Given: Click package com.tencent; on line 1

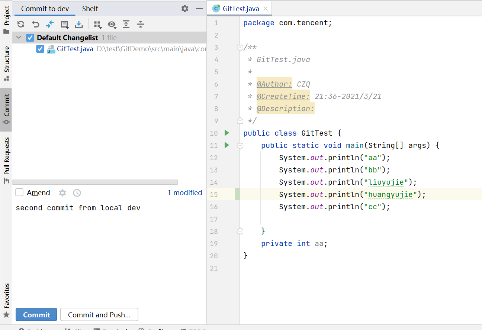Looking at the screenshot, I should coord(287,23).
